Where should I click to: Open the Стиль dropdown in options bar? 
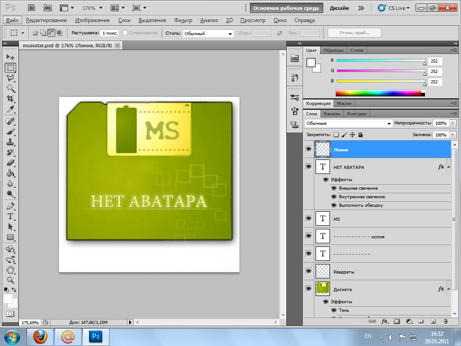(208, 33)
